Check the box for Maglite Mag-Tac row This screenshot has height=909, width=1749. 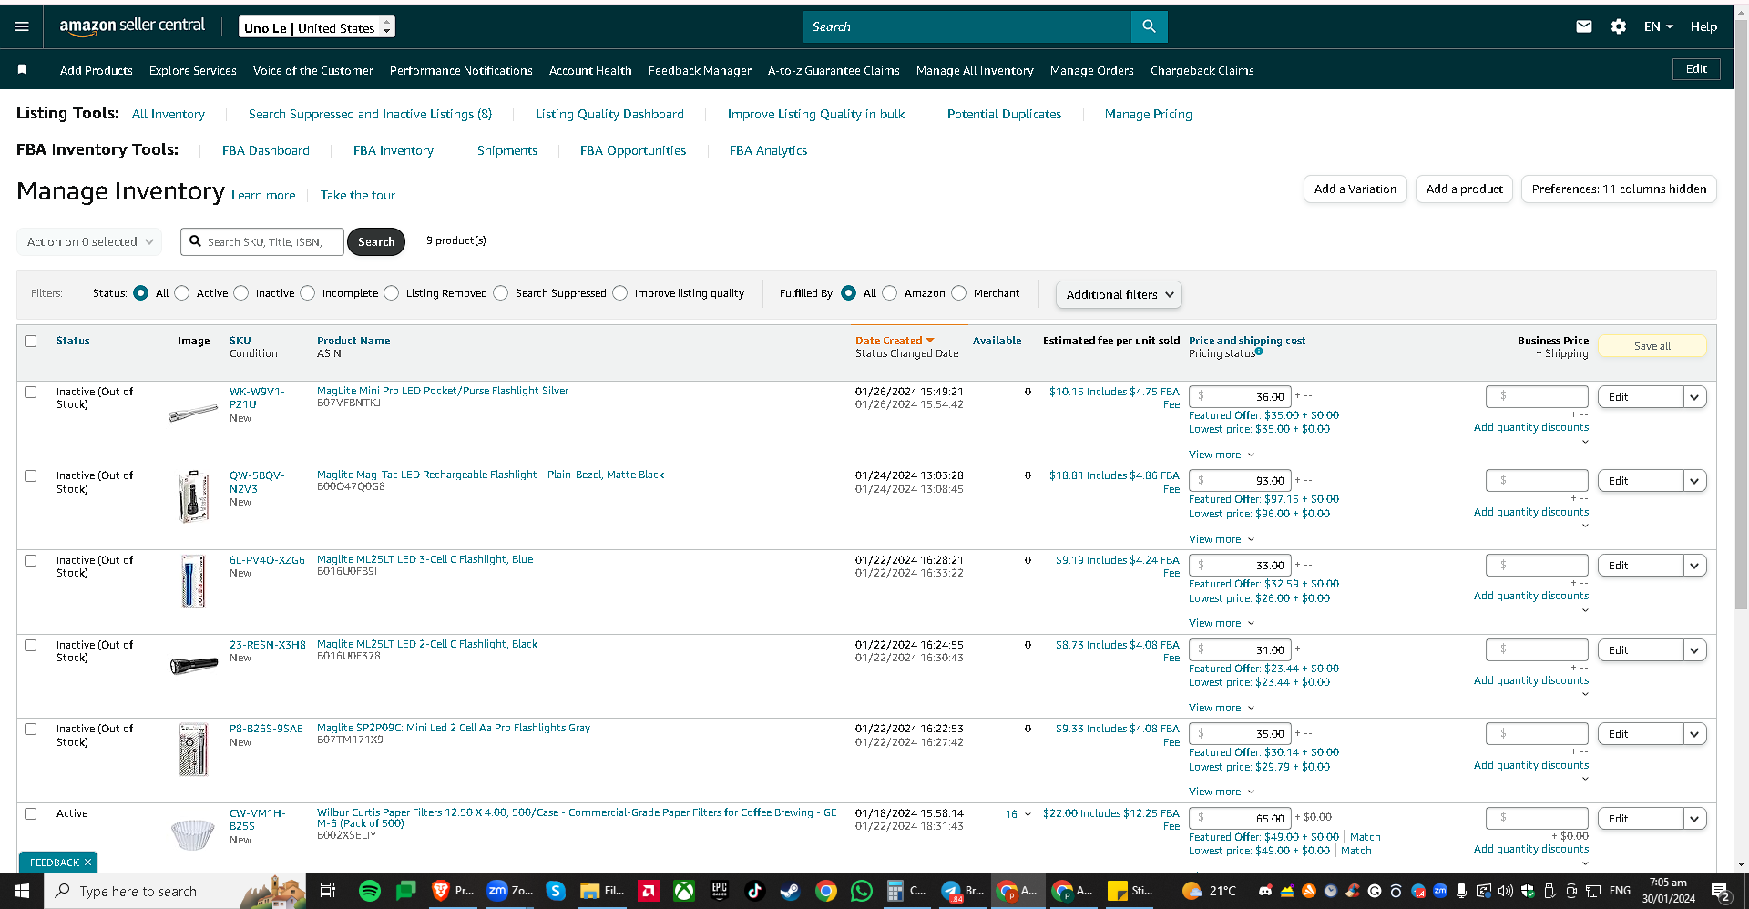click(x=31, y=475)
